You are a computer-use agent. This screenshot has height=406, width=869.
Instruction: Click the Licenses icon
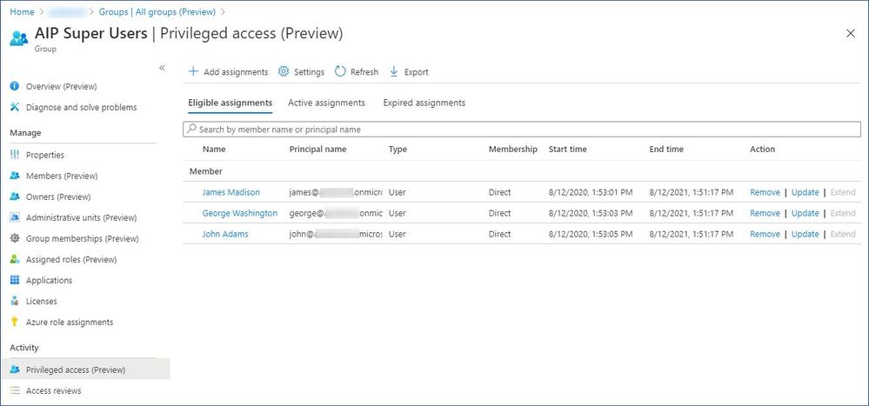(x=15, y=301)
